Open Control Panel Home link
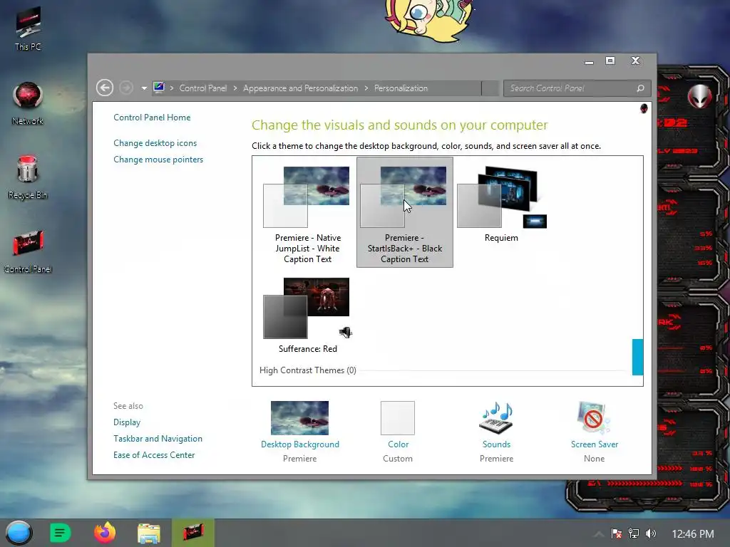Viewport: 730px width, 547px height. pyautogui.click(x=152, y=118)
